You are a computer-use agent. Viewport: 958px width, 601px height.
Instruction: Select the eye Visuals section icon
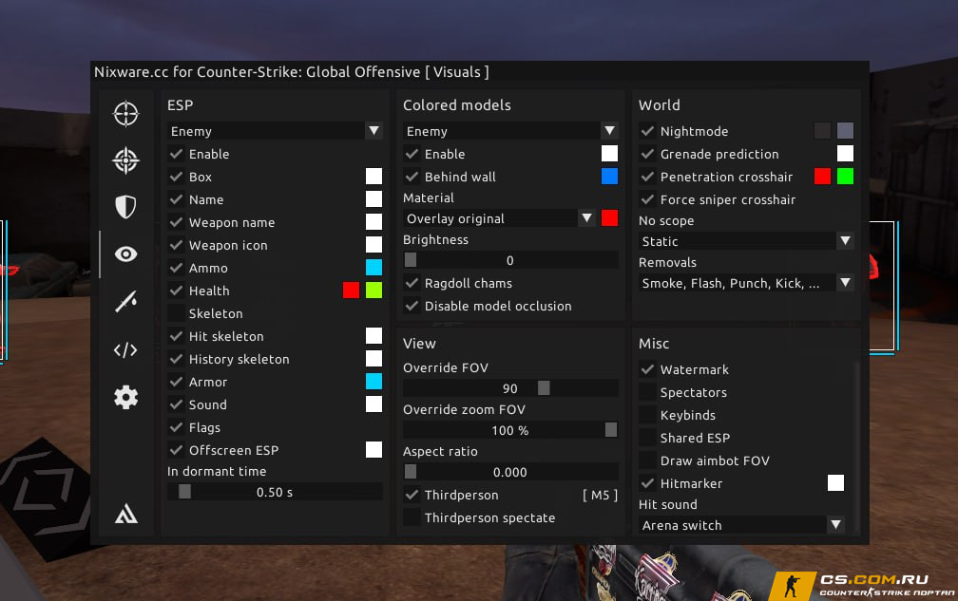125,254
